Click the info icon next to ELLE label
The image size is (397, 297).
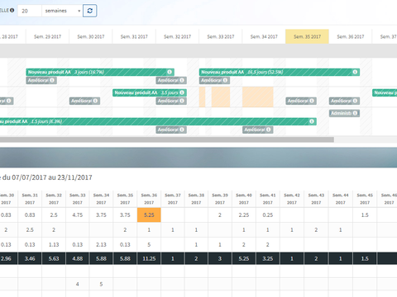pyautogui.click(x=12, y=10)
